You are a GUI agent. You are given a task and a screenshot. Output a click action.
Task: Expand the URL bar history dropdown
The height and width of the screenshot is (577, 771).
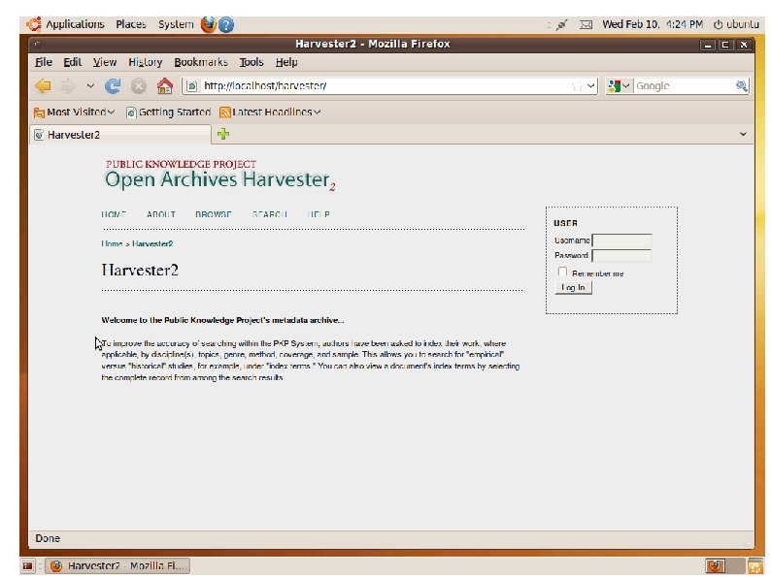point(590,86)
